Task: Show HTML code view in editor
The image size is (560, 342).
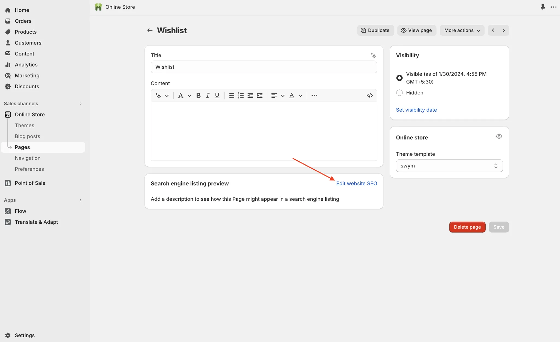Action: 370,95
